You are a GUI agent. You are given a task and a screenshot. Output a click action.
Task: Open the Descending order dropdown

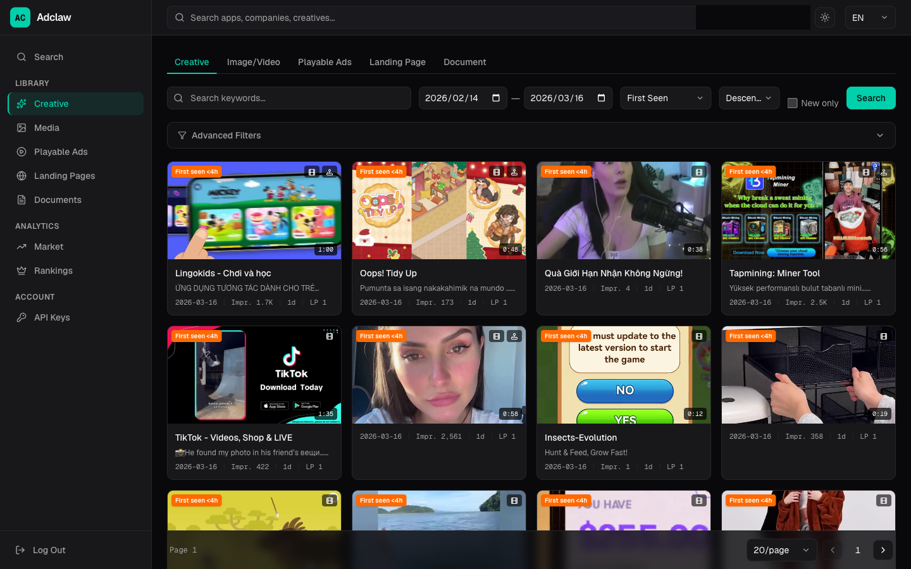[x=748, y=98]
